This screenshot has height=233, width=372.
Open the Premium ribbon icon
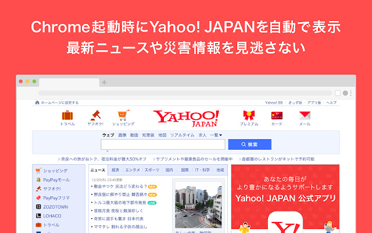coord(249,115)
